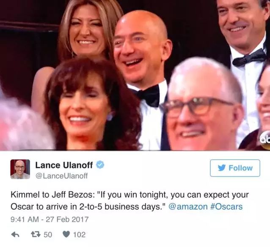Image resolution: width=270 pixels, height=247 pixels.
Task: Click the reply arrow icon under the tweet
Action: 15,235
